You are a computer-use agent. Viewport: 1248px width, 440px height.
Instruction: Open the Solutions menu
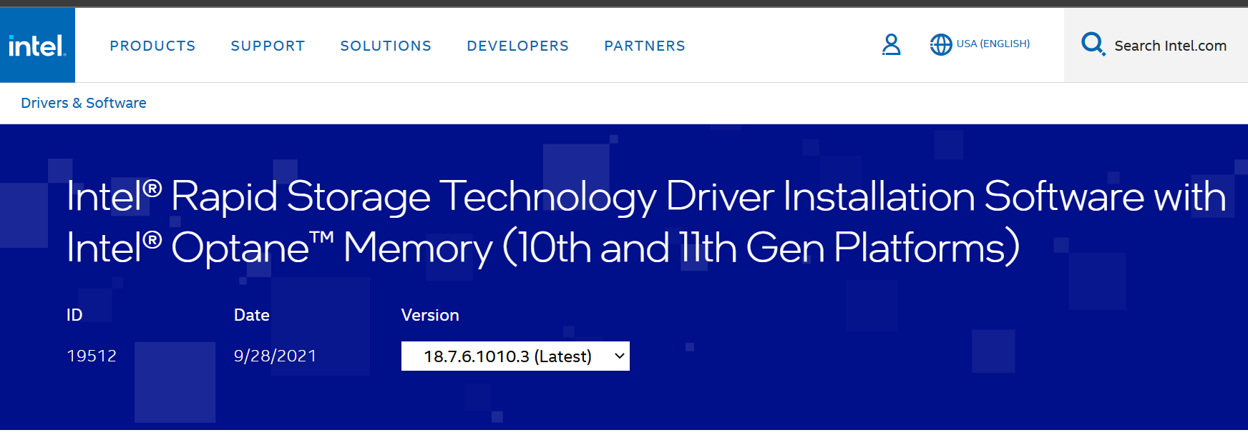[386, 46]
